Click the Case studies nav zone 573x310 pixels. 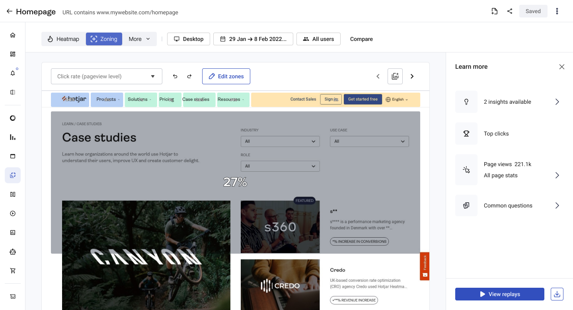pyautogui.click(x=199, y=99)
